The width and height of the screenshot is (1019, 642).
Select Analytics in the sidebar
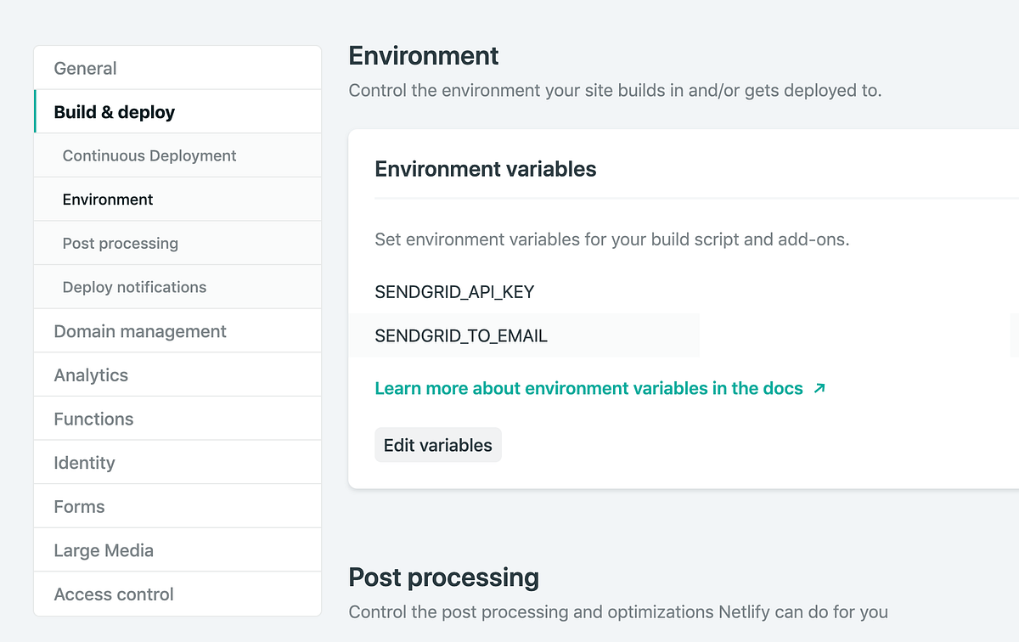[x=91, y=374]
